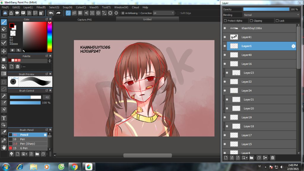Screen dimensions: 304x171
Task: Click Windows Start button
Action: click(x=6, y=167)
